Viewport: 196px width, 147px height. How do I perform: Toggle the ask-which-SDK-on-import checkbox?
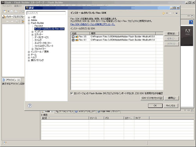(x=72, y=93)
